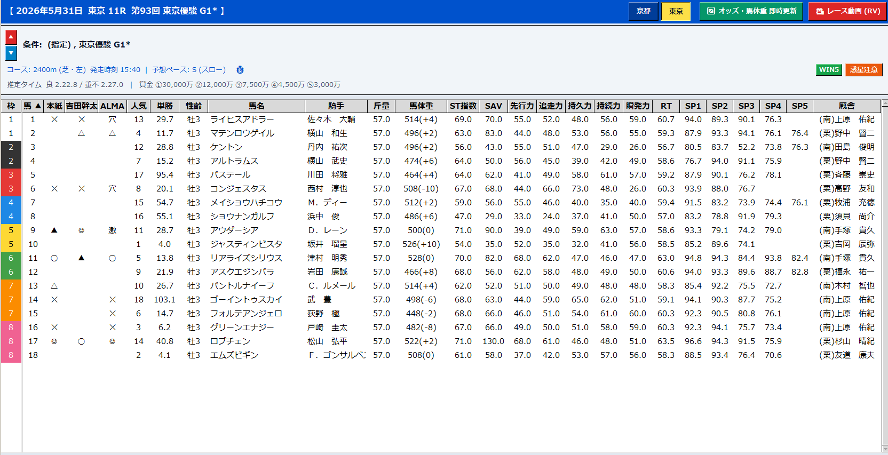Click the 持久力 column header
This screenshot has width=888, height=455.
(x=580, y=106)
